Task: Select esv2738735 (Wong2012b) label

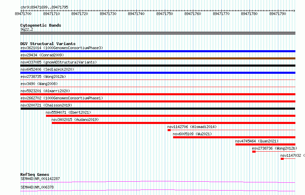Action: tap(43, 76)
